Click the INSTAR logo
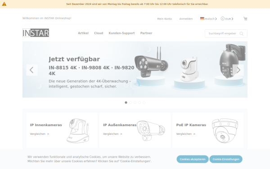Viewport: 270px width, 169px height. click(x=36, y=33)
